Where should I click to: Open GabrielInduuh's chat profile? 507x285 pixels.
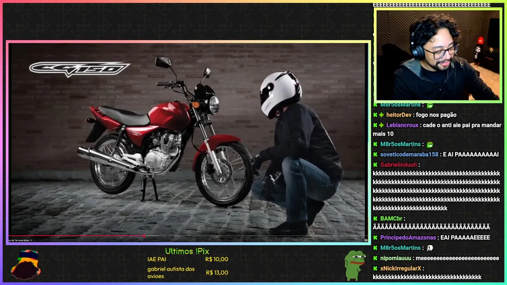click(x=398, y=165)
